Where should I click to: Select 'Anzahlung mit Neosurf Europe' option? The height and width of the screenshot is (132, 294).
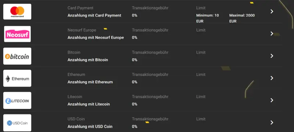[x=96, y=37]
